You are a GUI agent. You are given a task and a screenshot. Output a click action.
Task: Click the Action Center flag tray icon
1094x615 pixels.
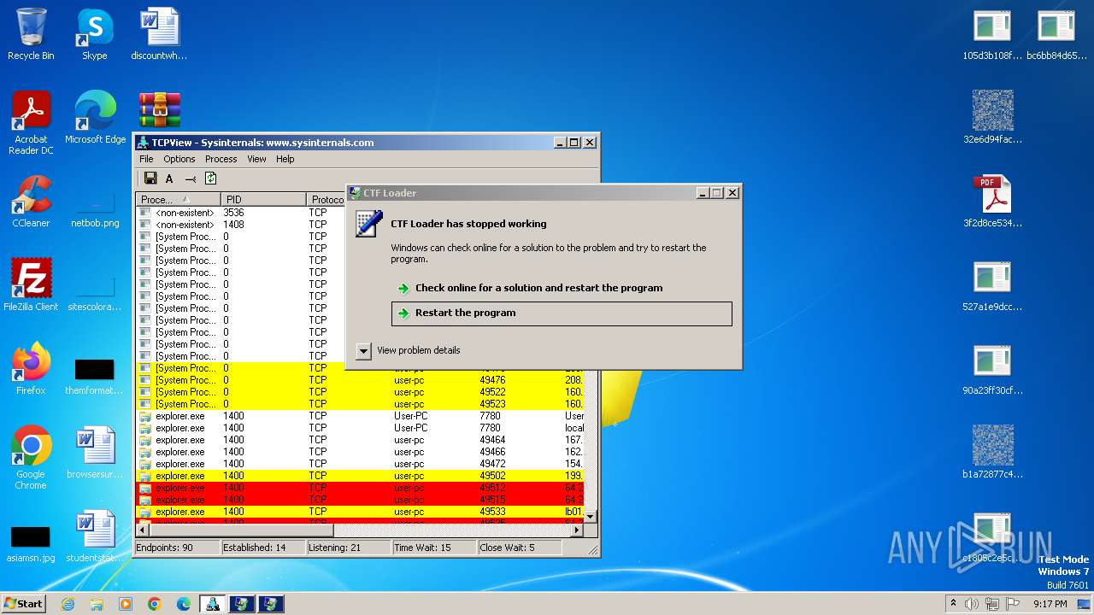[1013, 604]
